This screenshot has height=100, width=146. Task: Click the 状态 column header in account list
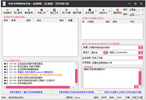tap(39, 20)
